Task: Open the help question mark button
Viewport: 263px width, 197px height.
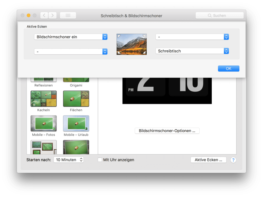Action: 233,160
